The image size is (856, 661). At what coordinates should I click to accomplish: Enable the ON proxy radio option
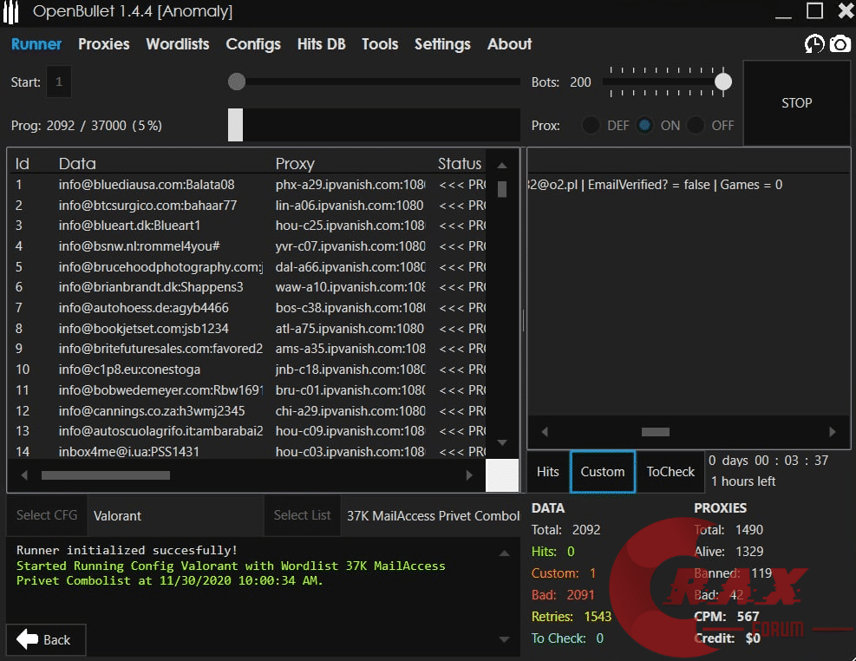click(x=645, y=125)
